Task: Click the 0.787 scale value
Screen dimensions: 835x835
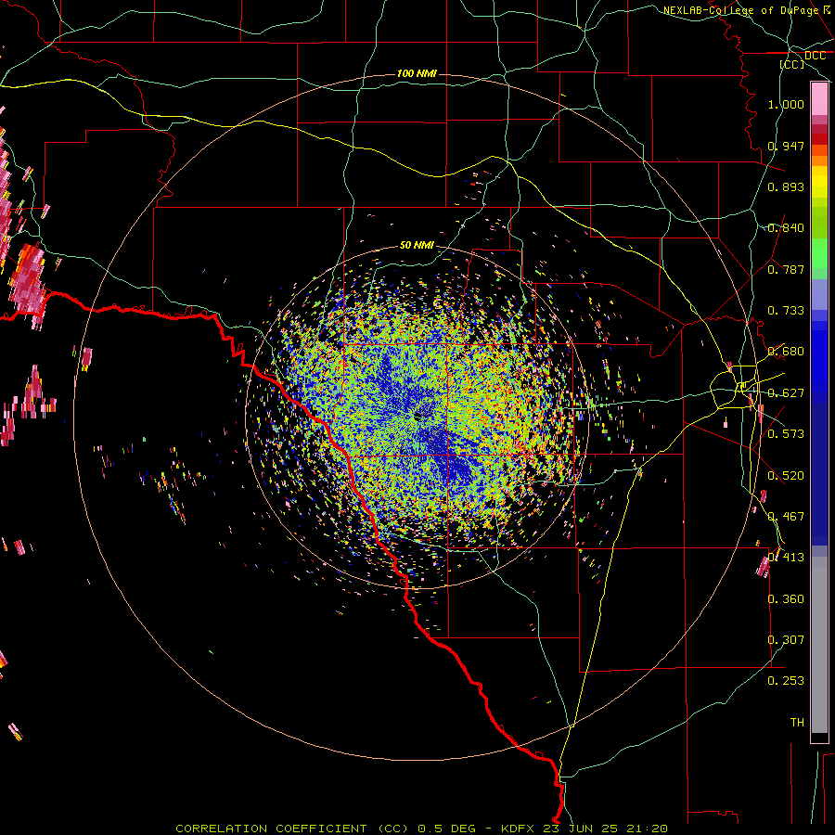Action: coord(786,269)
